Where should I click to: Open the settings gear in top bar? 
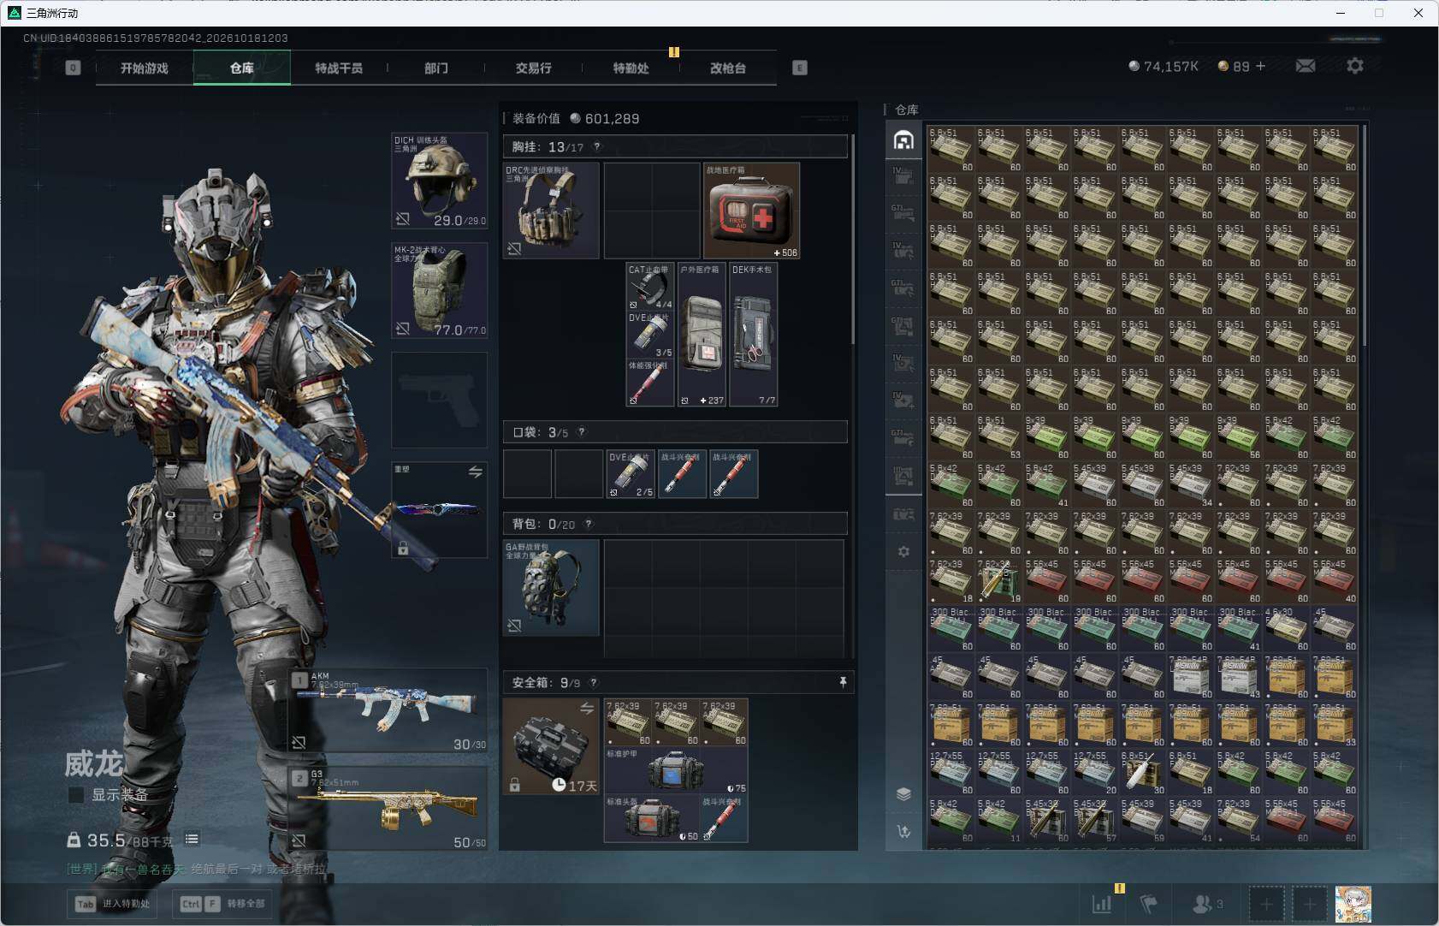point(1355,66)
